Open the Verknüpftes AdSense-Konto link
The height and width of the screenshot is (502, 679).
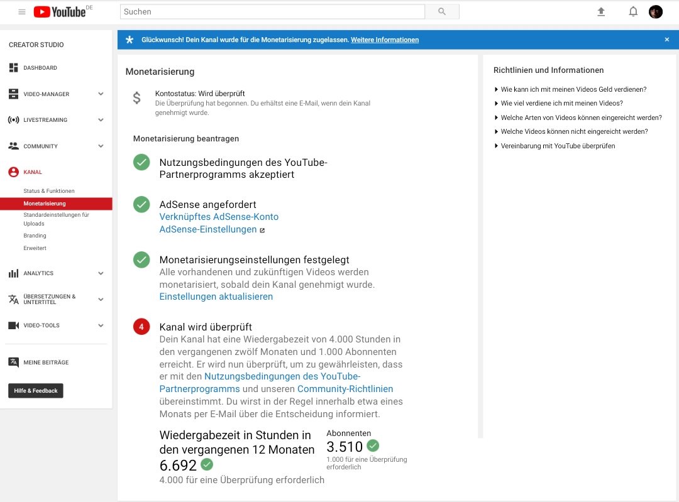point(219,216)
